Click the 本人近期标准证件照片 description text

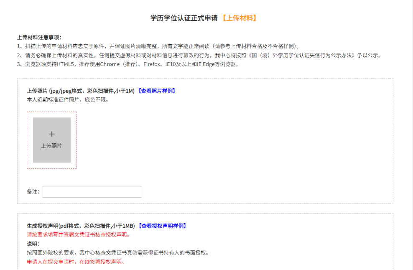tap(67, 100)
